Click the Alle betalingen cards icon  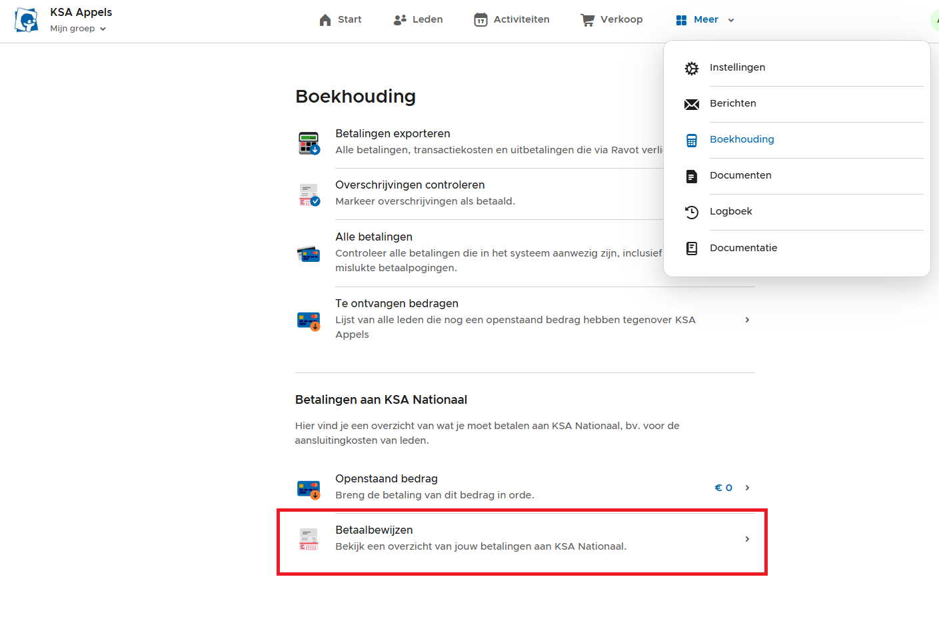pos(309,253)
